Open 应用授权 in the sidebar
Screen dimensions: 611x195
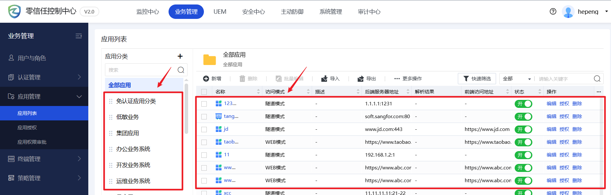click(27, 127)
